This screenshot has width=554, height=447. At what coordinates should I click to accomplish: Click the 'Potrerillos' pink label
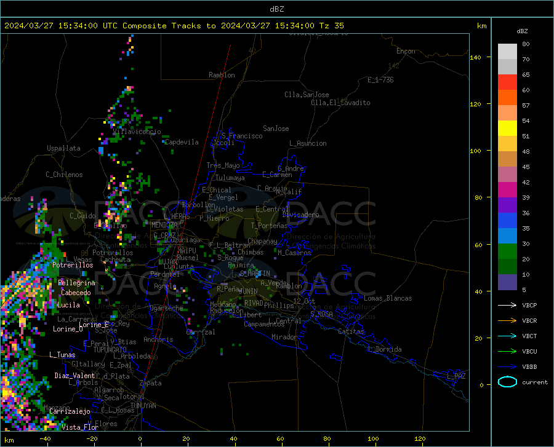[x=73, y=265]
